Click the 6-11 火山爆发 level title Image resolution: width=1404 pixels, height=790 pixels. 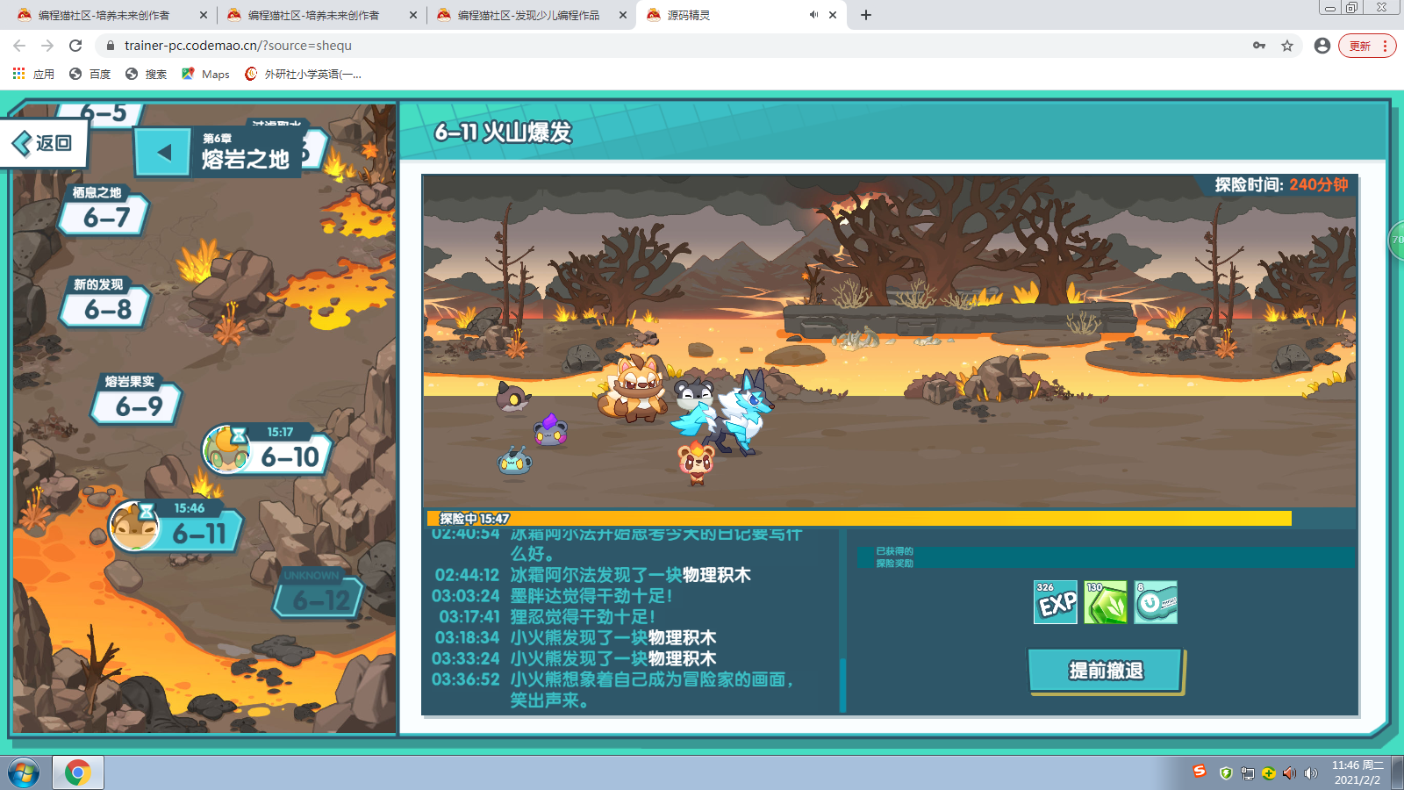tap(504, 132)
